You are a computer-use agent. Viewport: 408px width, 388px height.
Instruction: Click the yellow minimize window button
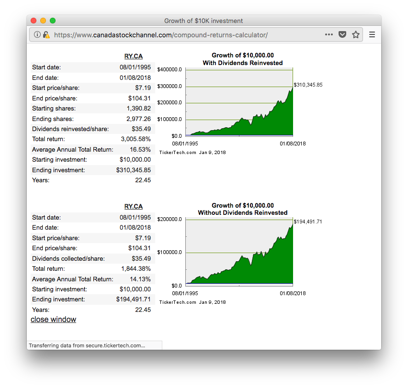pyautogui.click(x=43, y=21)
